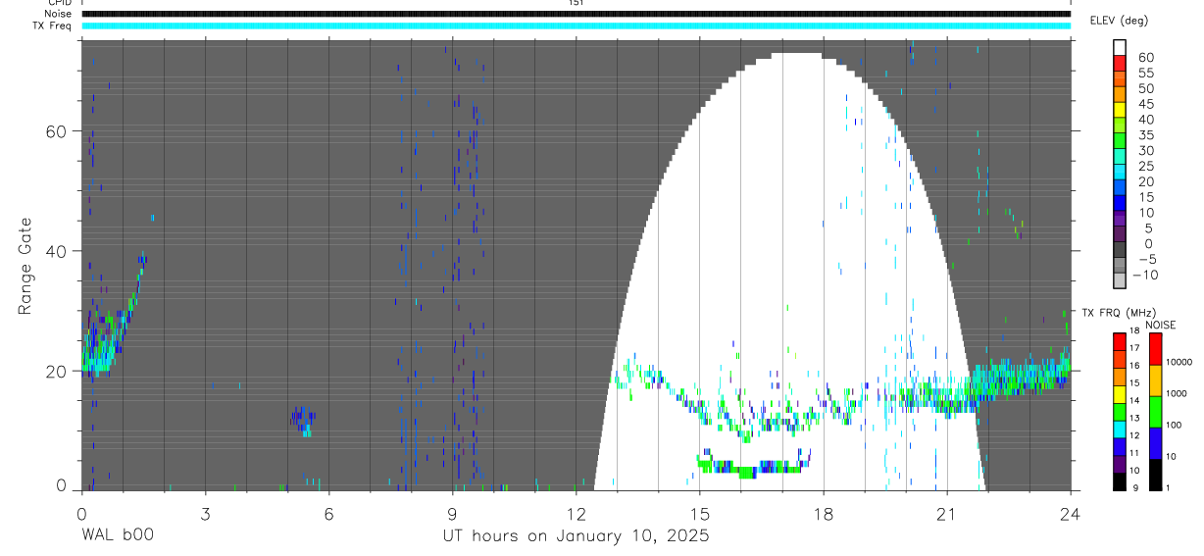Click the Range Gate axis tick label '20'

pos(55,371)
